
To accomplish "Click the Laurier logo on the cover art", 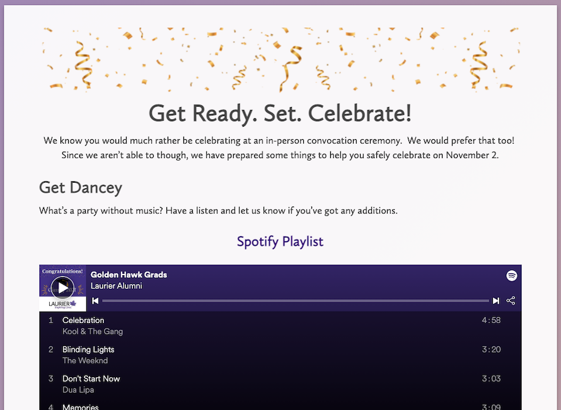I will (62, 304).
